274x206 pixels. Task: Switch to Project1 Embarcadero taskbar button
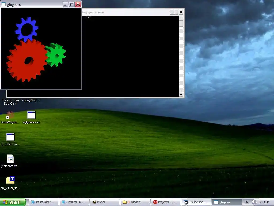tap(166, 202)
